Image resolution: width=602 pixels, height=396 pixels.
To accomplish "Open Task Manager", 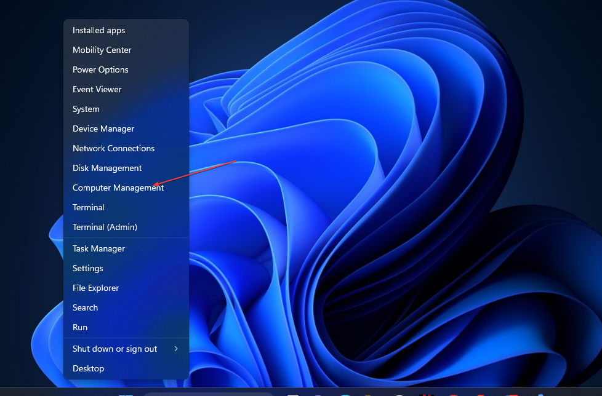I will (x=98, y=248).
